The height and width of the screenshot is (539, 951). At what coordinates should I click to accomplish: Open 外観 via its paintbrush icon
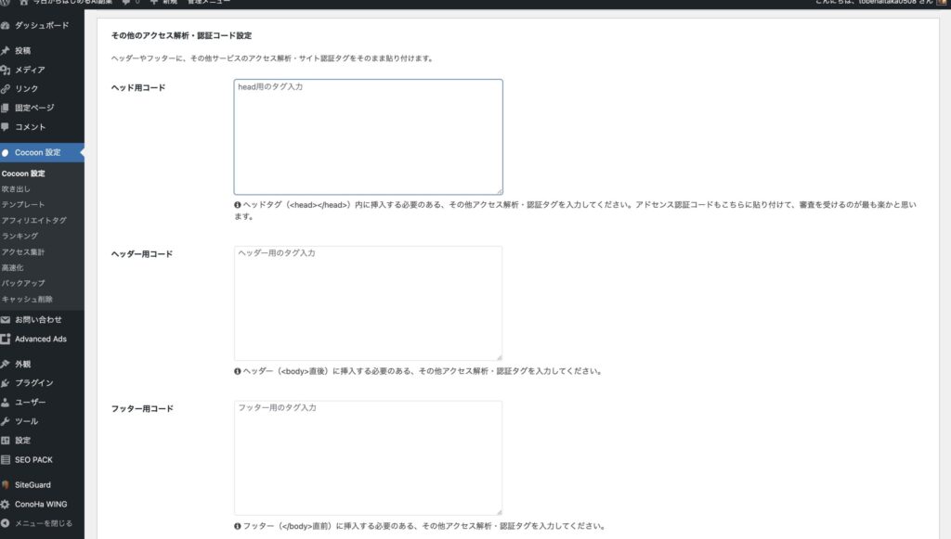5,364
